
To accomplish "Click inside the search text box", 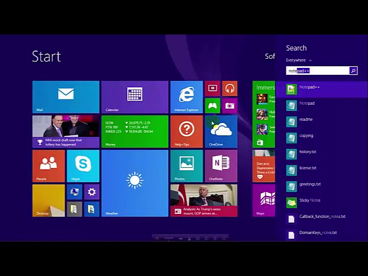I will [317, 71].
